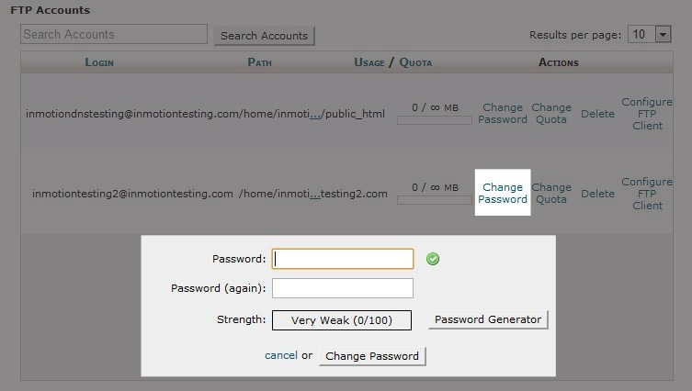
Task: Sort by the Quota column header
Action: [x=415, y=62]
